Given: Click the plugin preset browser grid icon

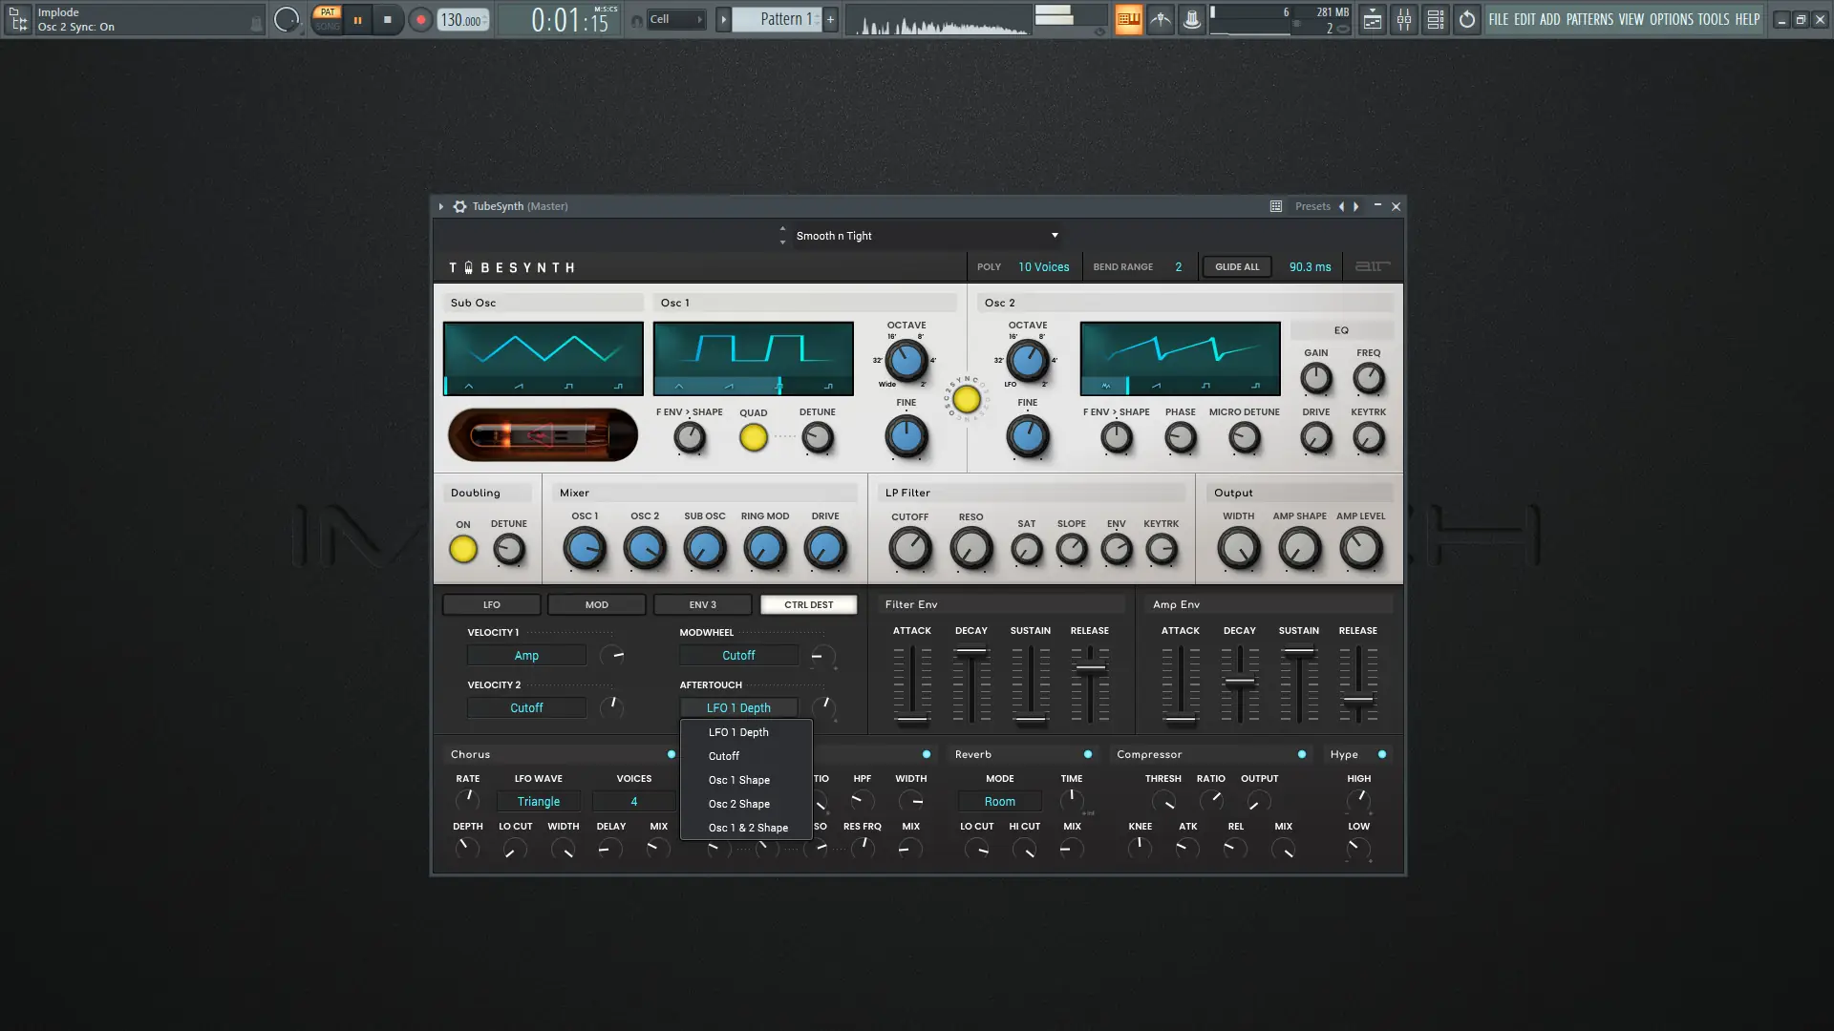Looking at the screenshot, I should point(1275,206).
